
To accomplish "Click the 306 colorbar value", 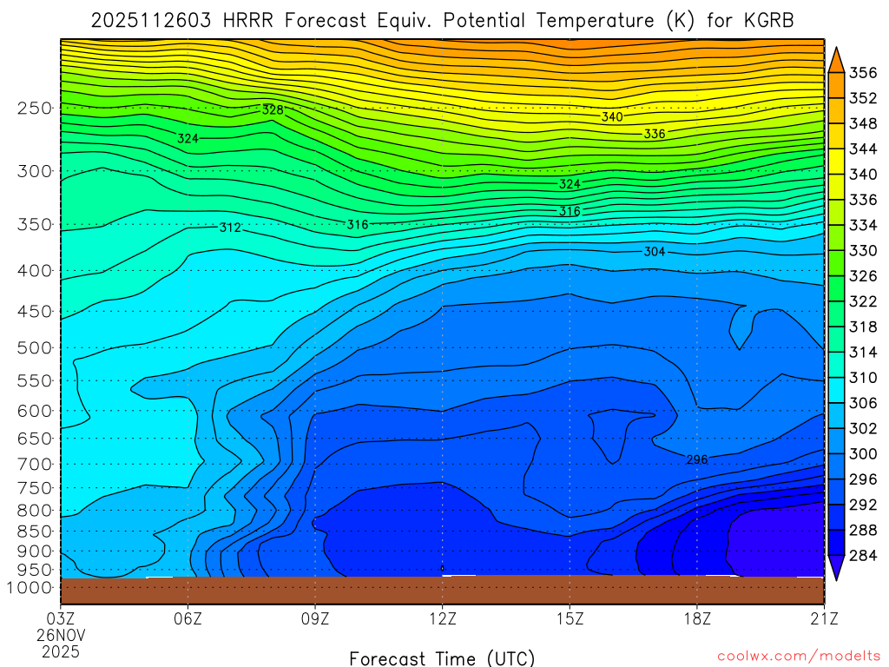I will (863, 403).
